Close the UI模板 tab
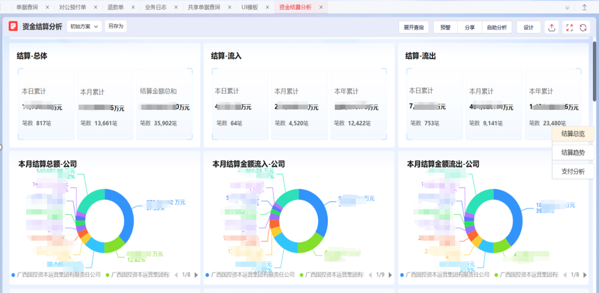 click(267, 7)
